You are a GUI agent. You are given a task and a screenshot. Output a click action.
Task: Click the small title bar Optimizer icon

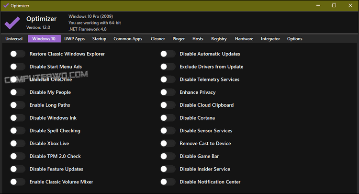pyautogui.click(x=6, y=5)
